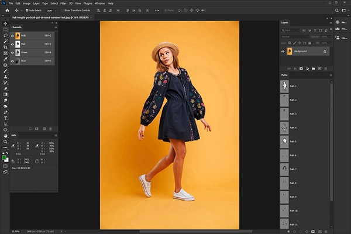Viewport: 351px width, 234px height.
Task: Select the Move tool in the toolbar
Action: [x=5, y=23]
